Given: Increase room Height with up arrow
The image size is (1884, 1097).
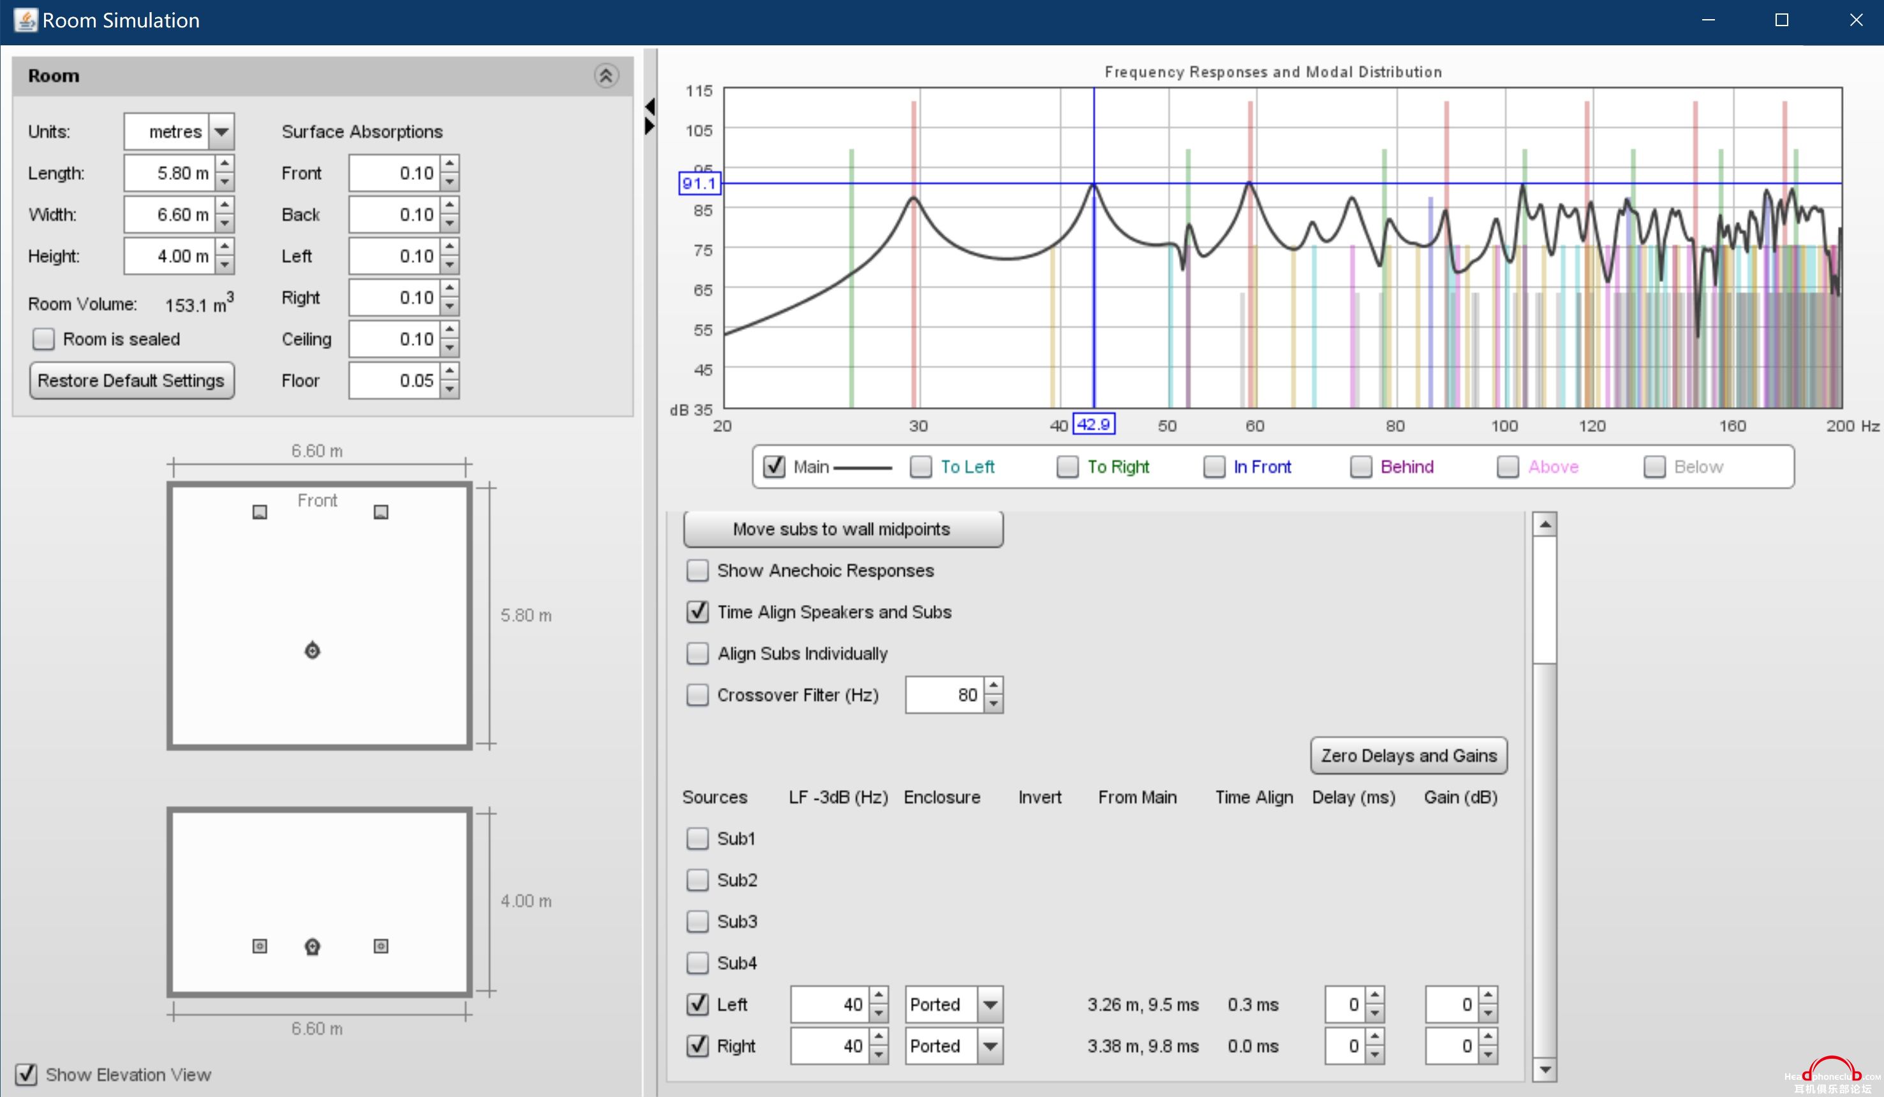Looking at the screenshot, I should (225, 248).
